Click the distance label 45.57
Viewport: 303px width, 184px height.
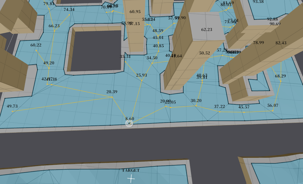tap(243, 107)
